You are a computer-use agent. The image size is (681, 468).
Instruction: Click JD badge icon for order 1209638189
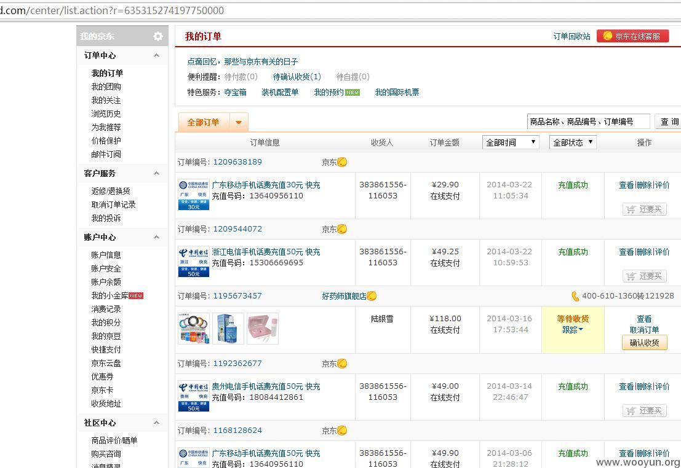(x=342, y=162)
